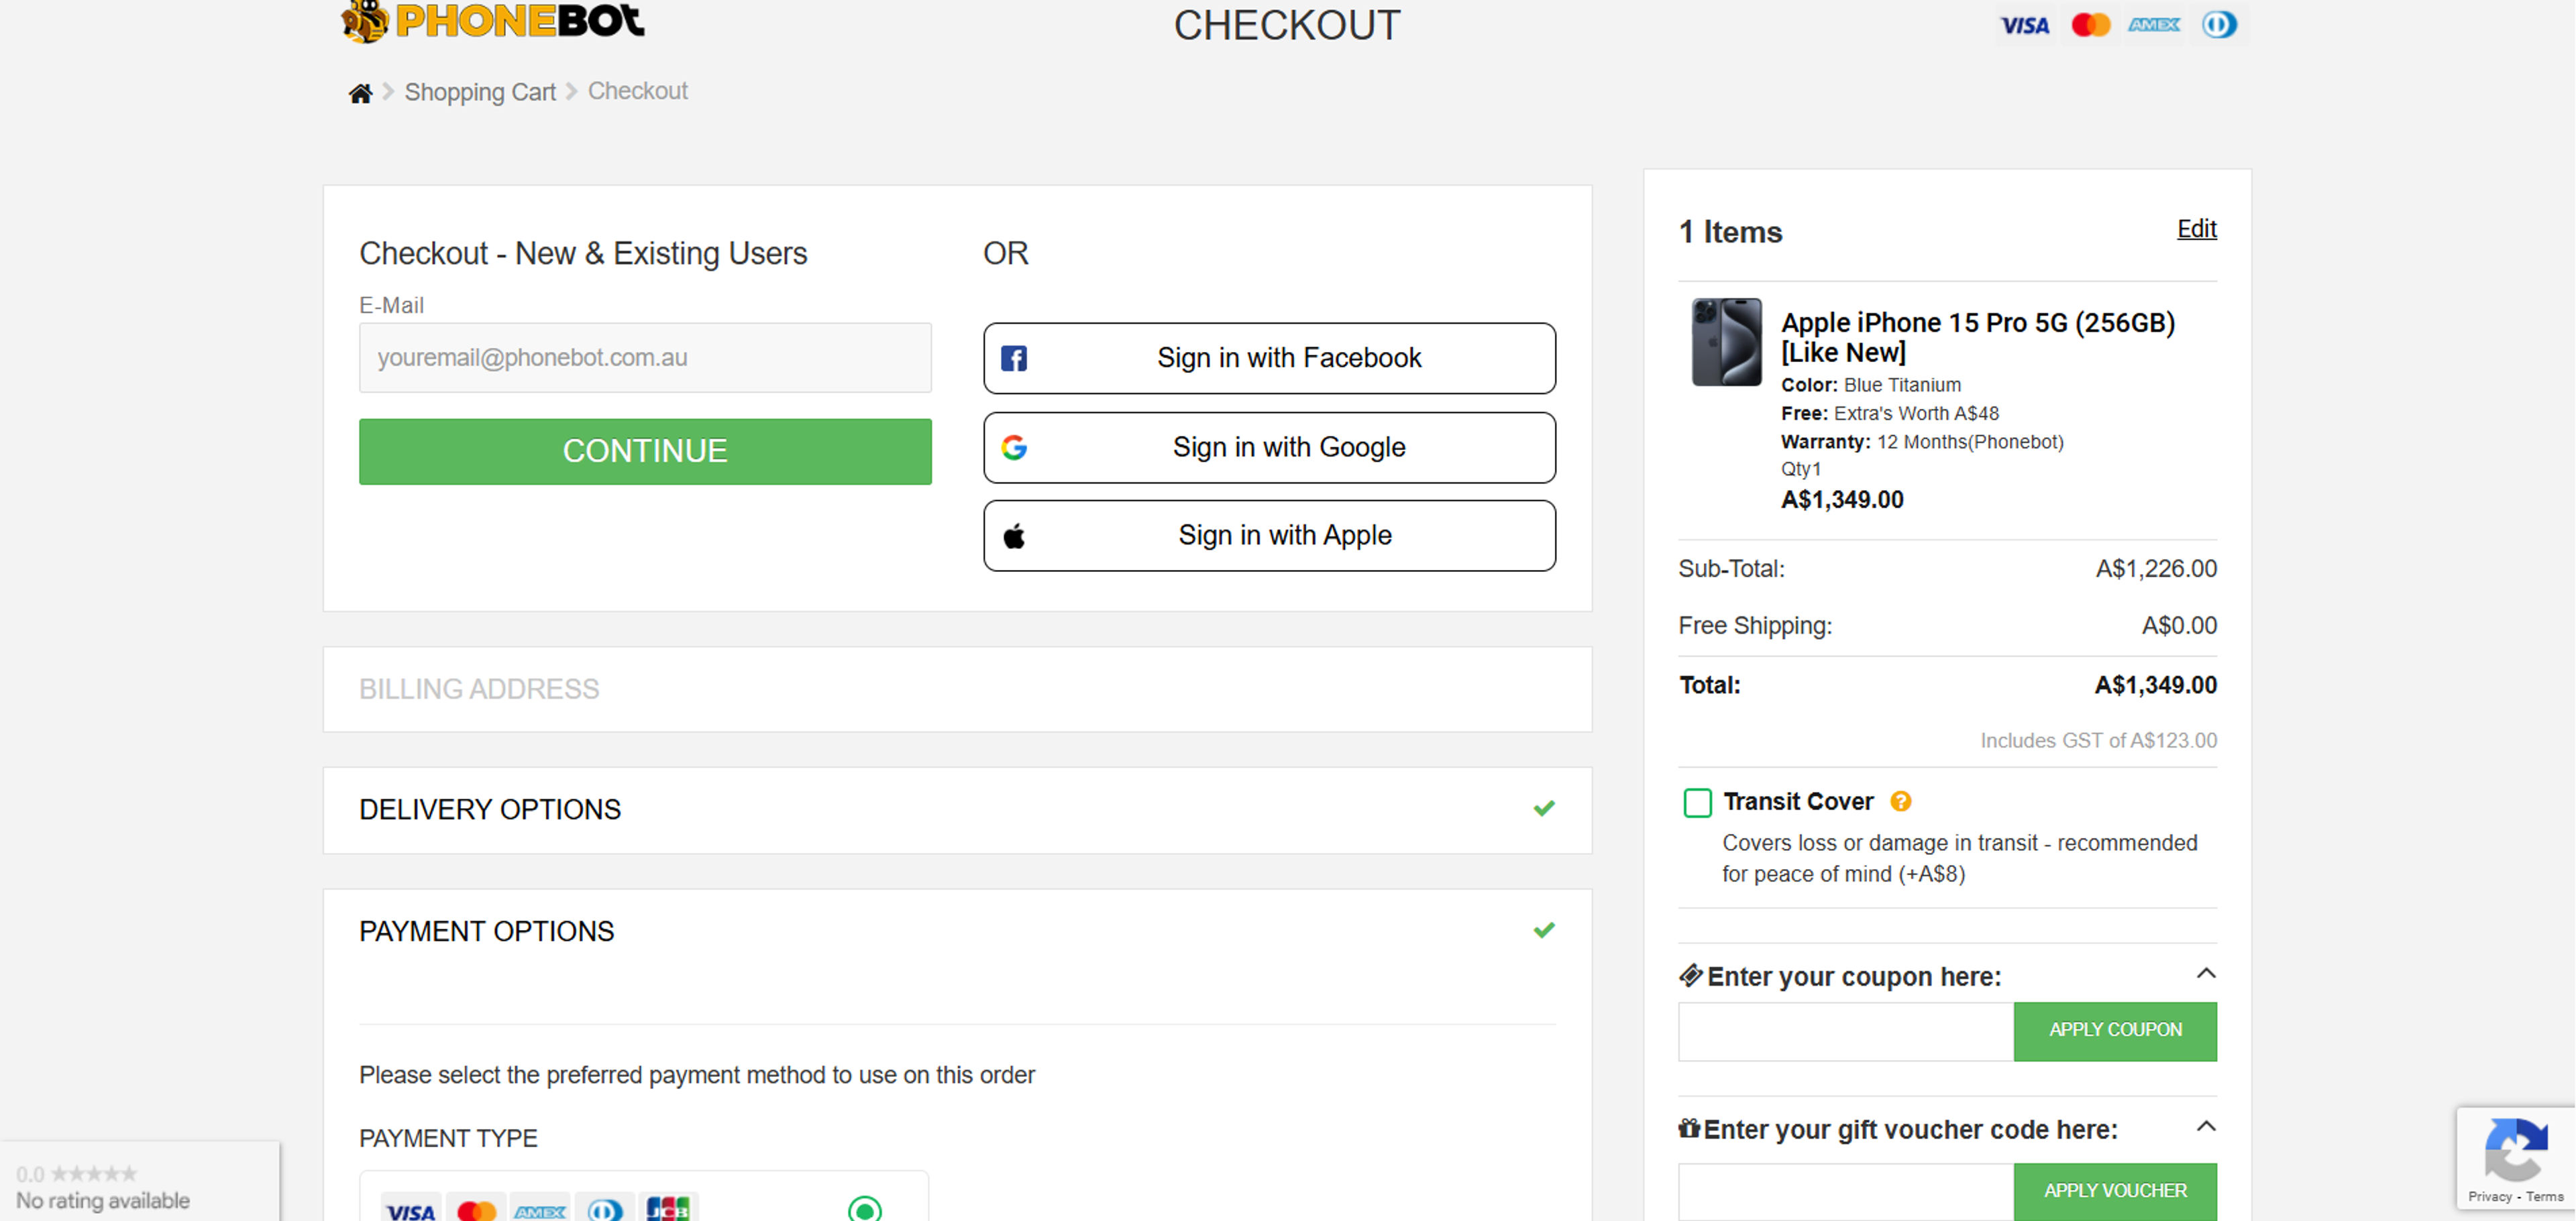The width and height of the screenshot is (2576, 1221).
Task: Click the Checkout breadcrumb
Action: click(637, 91)
